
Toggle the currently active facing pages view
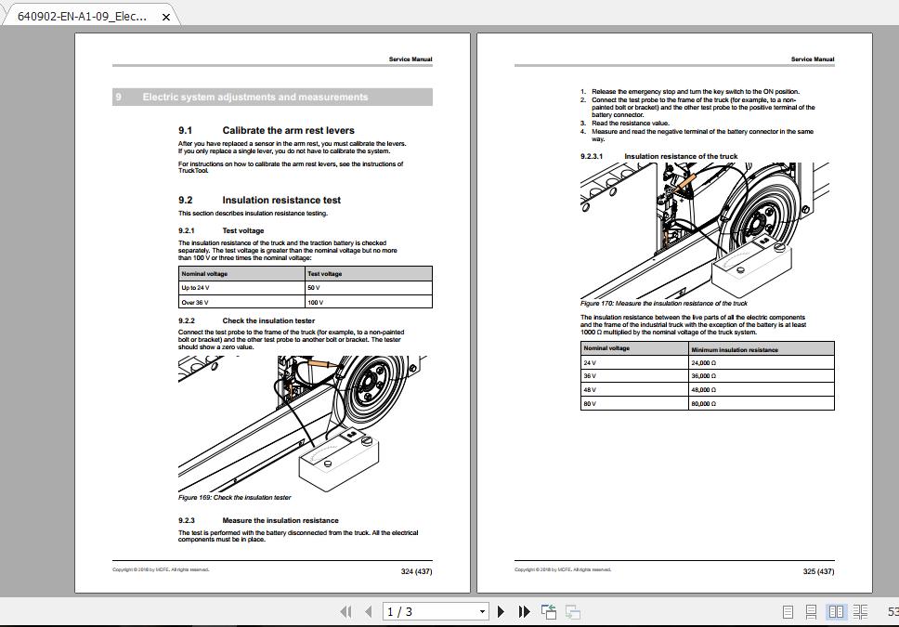tap(836, 611)
